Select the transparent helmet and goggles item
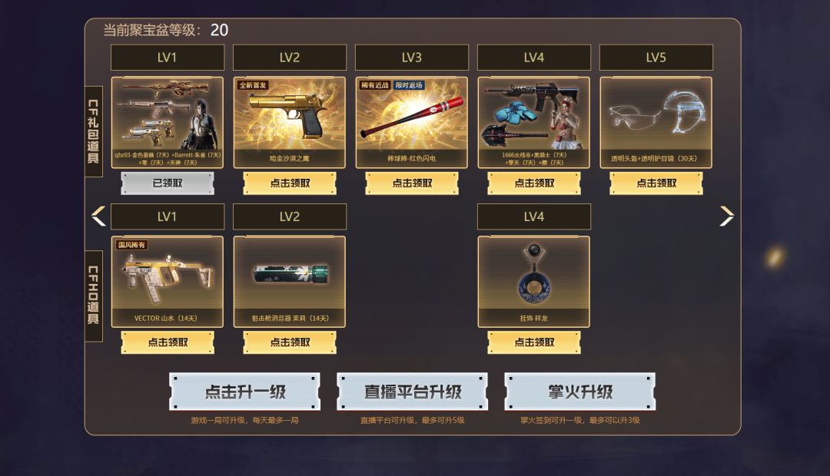The image size is (830, 476). tap(656, 123)
